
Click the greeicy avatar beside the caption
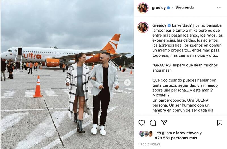click(143, 27)
